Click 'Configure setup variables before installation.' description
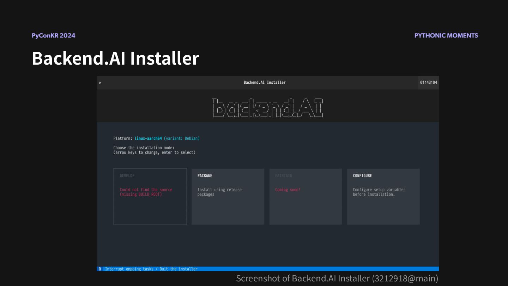508x286 pixels. click(379, 192)
